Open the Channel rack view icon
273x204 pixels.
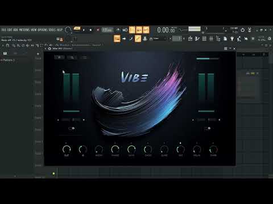[204, 39]
